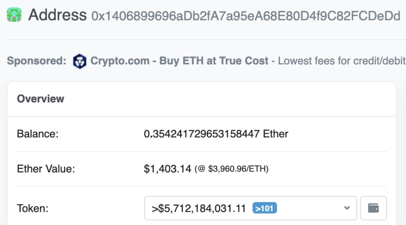This screenshot has width=406, height=225.
Task: Click the $1,403.14 ether value amount
Action: pyautogui.click(x=167, y=169)
